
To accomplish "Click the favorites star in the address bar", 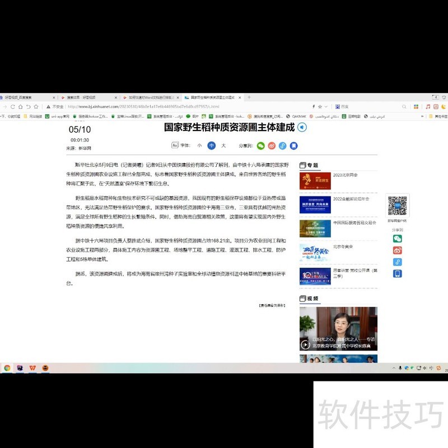I will [320, 106].
